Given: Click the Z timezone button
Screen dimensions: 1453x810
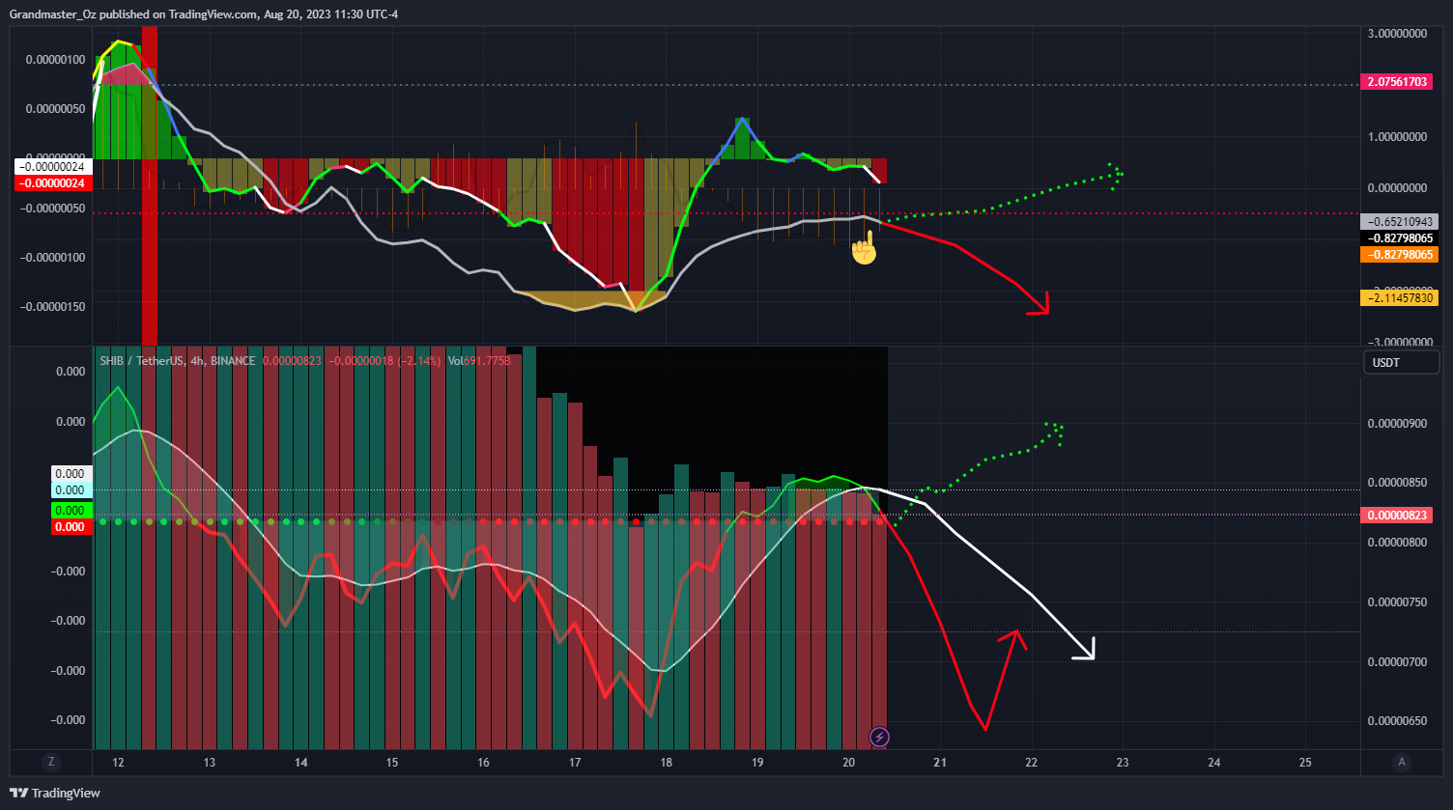Looking at the screenshot, I should tap(50, 763).
